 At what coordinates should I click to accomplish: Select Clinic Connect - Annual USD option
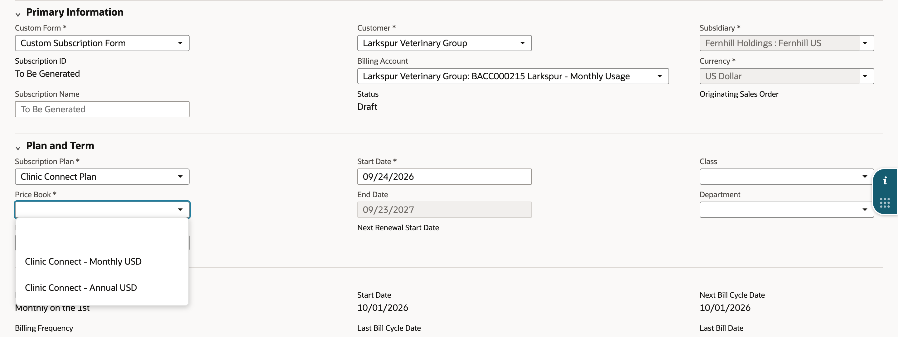(102, 287)
